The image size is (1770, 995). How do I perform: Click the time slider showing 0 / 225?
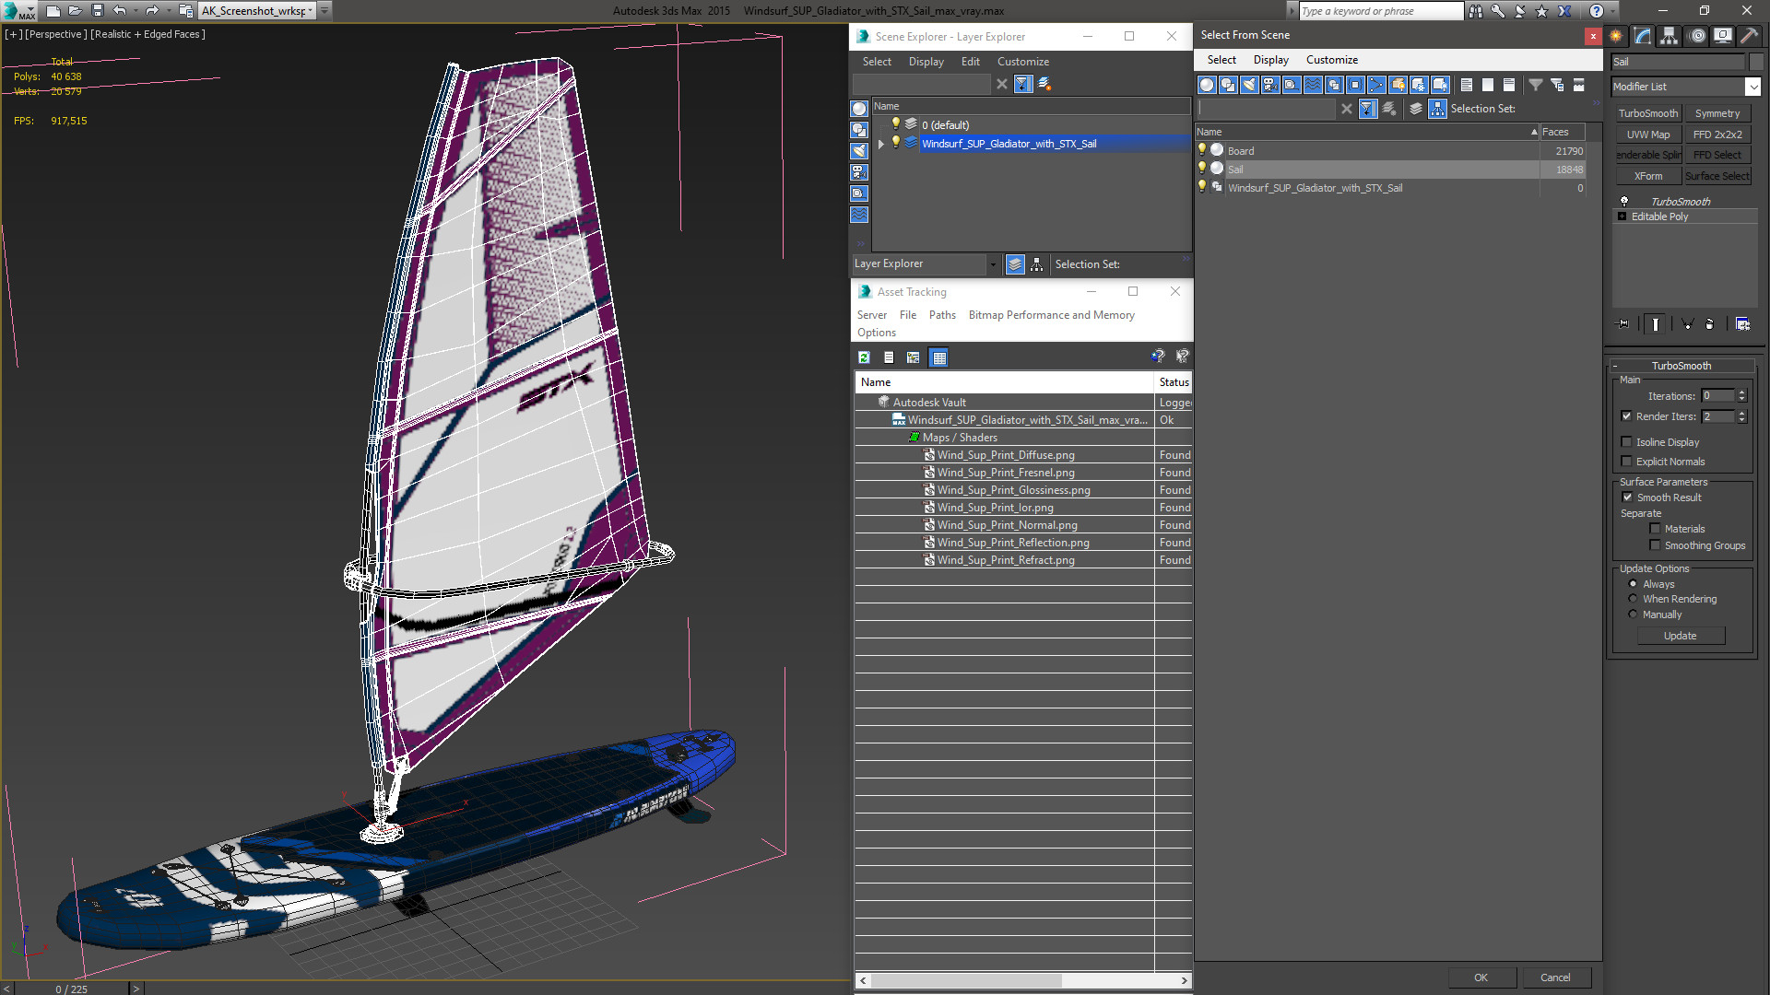[x=72, y=989]
